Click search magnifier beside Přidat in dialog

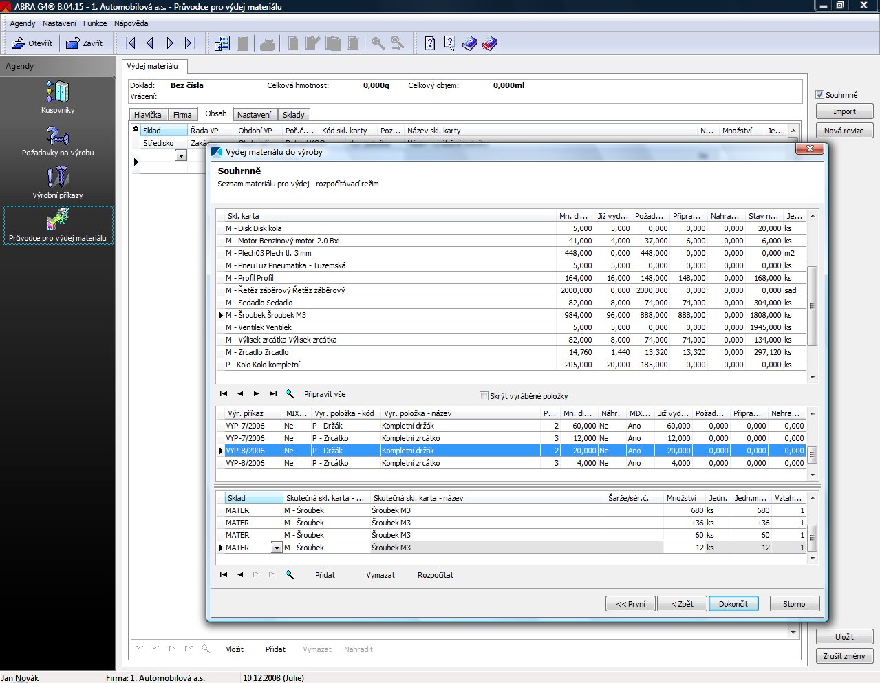click(x=290, y=574)
